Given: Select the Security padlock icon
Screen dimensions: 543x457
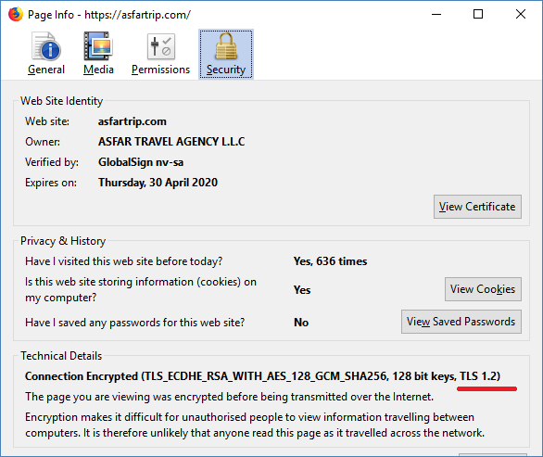Looking at the screenshot, I should (x=226, y=46).
